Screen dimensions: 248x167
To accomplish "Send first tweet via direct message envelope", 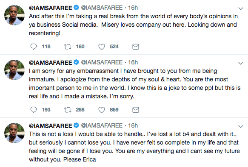I will click(x=136, y=47).
